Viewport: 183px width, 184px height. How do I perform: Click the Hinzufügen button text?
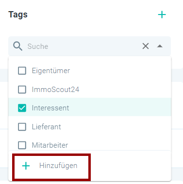(58, 166)
